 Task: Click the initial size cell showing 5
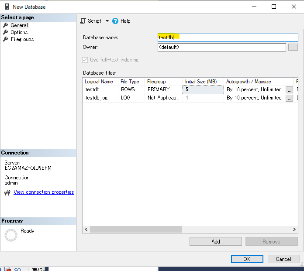tap(203, 90)
